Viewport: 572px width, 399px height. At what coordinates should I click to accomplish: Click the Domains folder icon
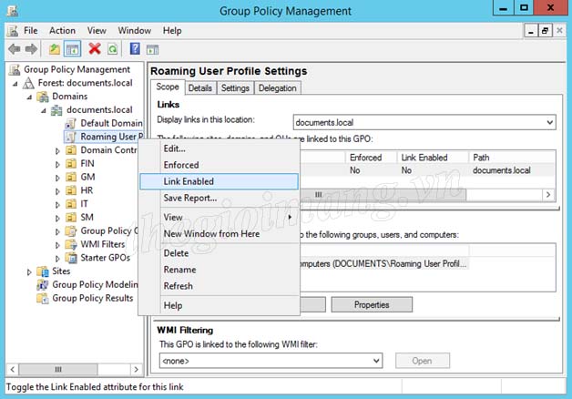click(x=43, y=97)
